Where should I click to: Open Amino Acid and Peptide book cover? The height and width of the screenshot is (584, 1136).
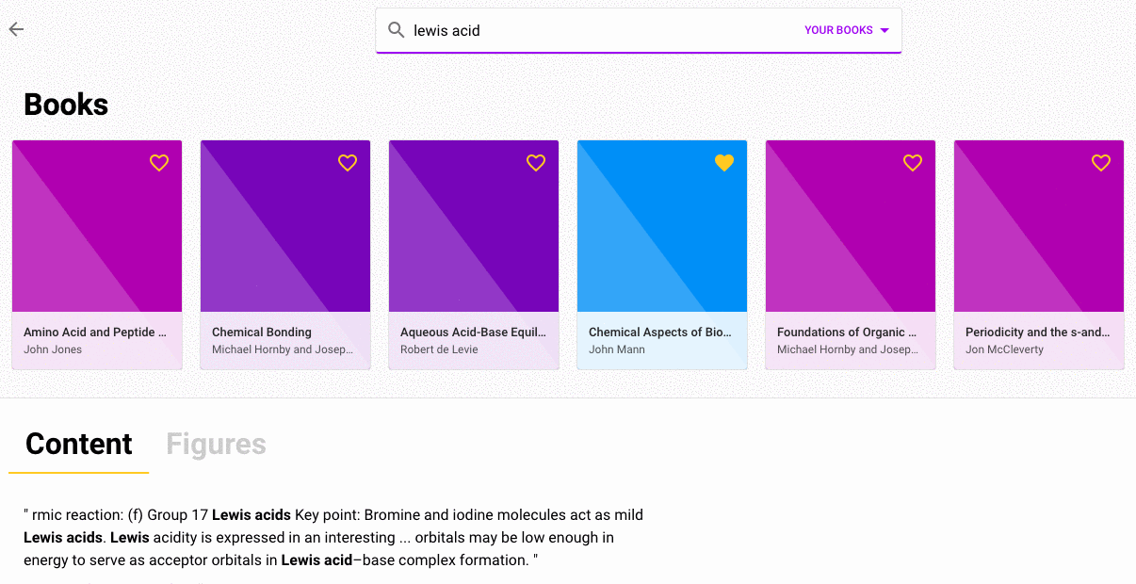[97, 226]
